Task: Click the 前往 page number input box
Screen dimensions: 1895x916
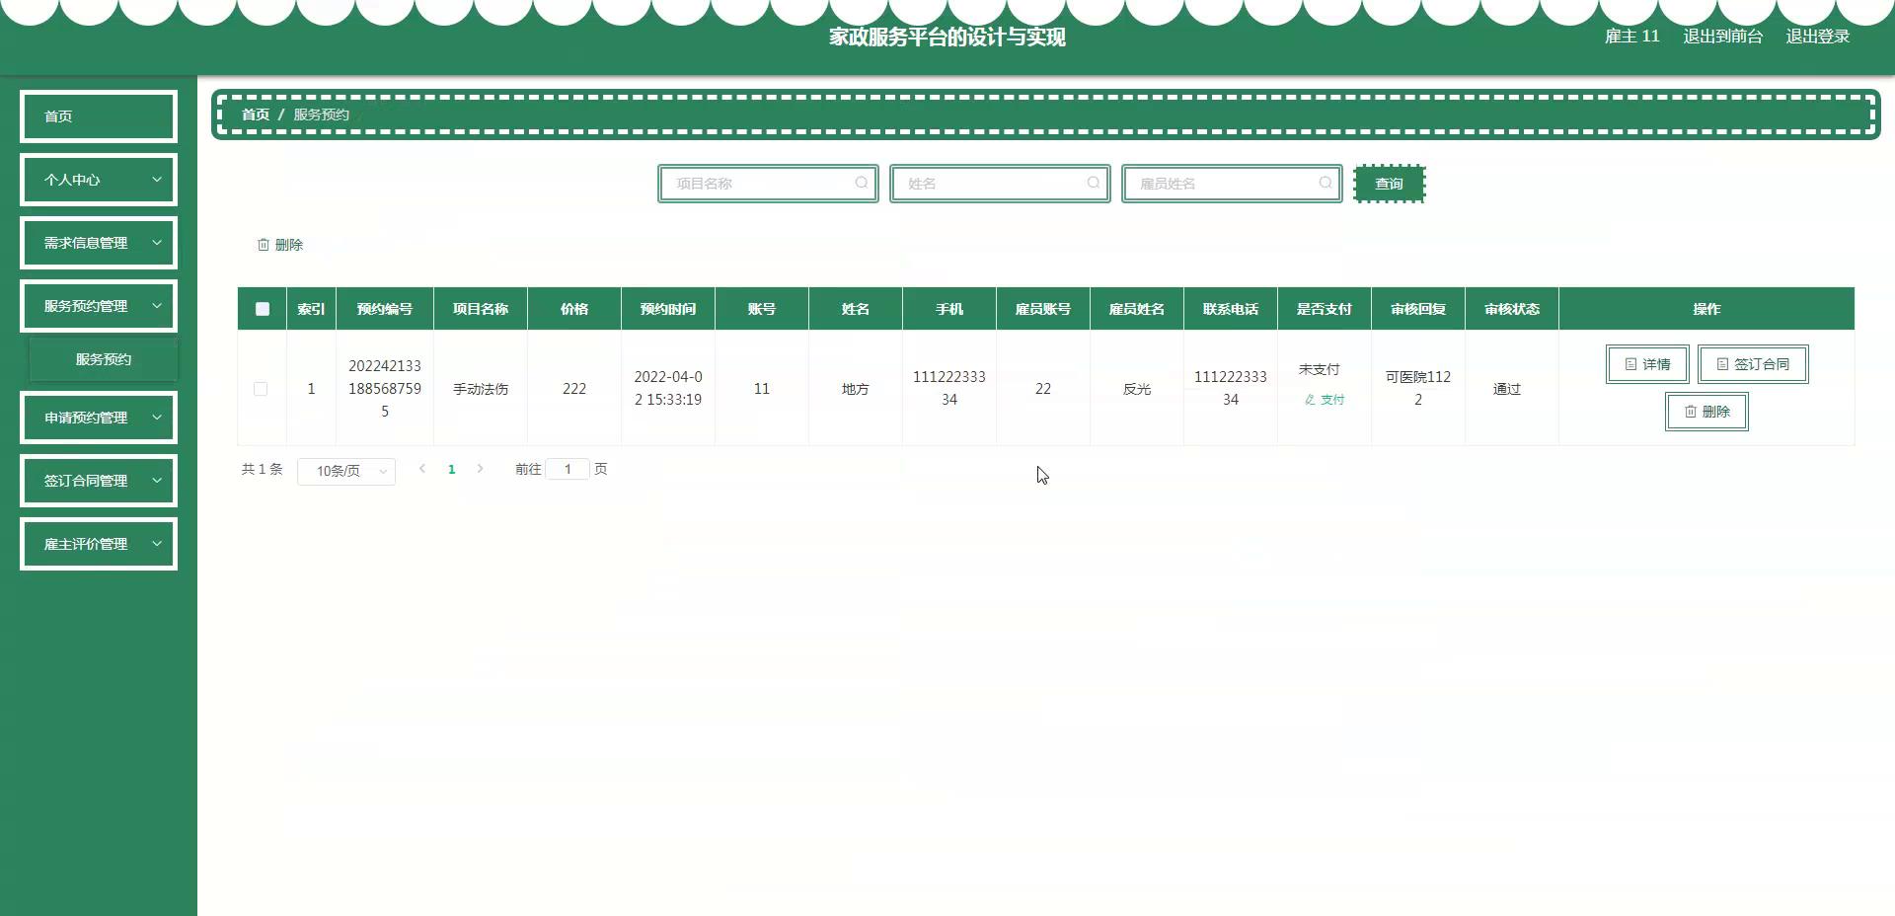Action: (x=568, y=469)
